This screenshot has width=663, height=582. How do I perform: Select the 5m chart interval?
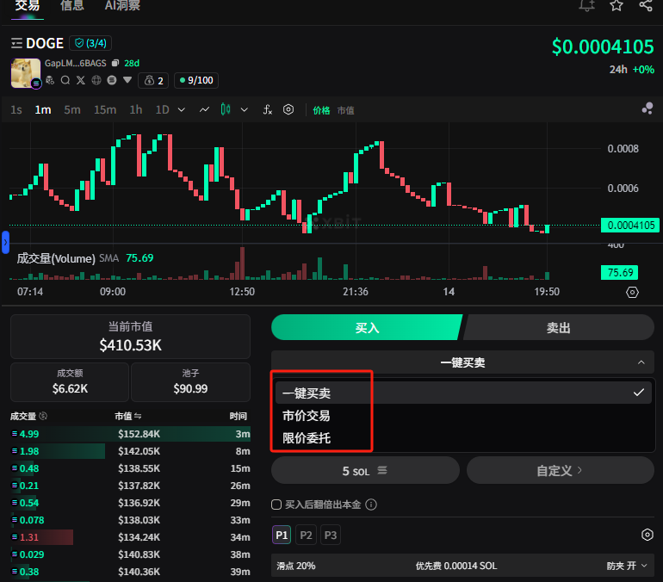tap(72, 110)
